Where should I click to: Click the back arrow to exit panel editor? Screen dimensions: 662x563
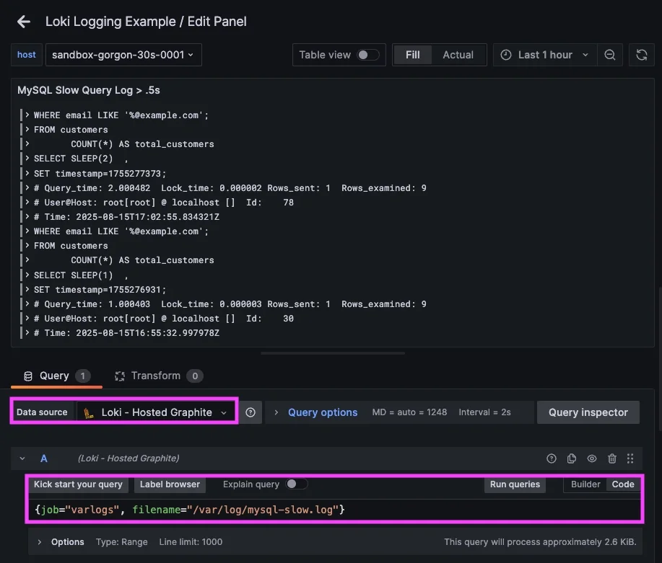point(24,22)
